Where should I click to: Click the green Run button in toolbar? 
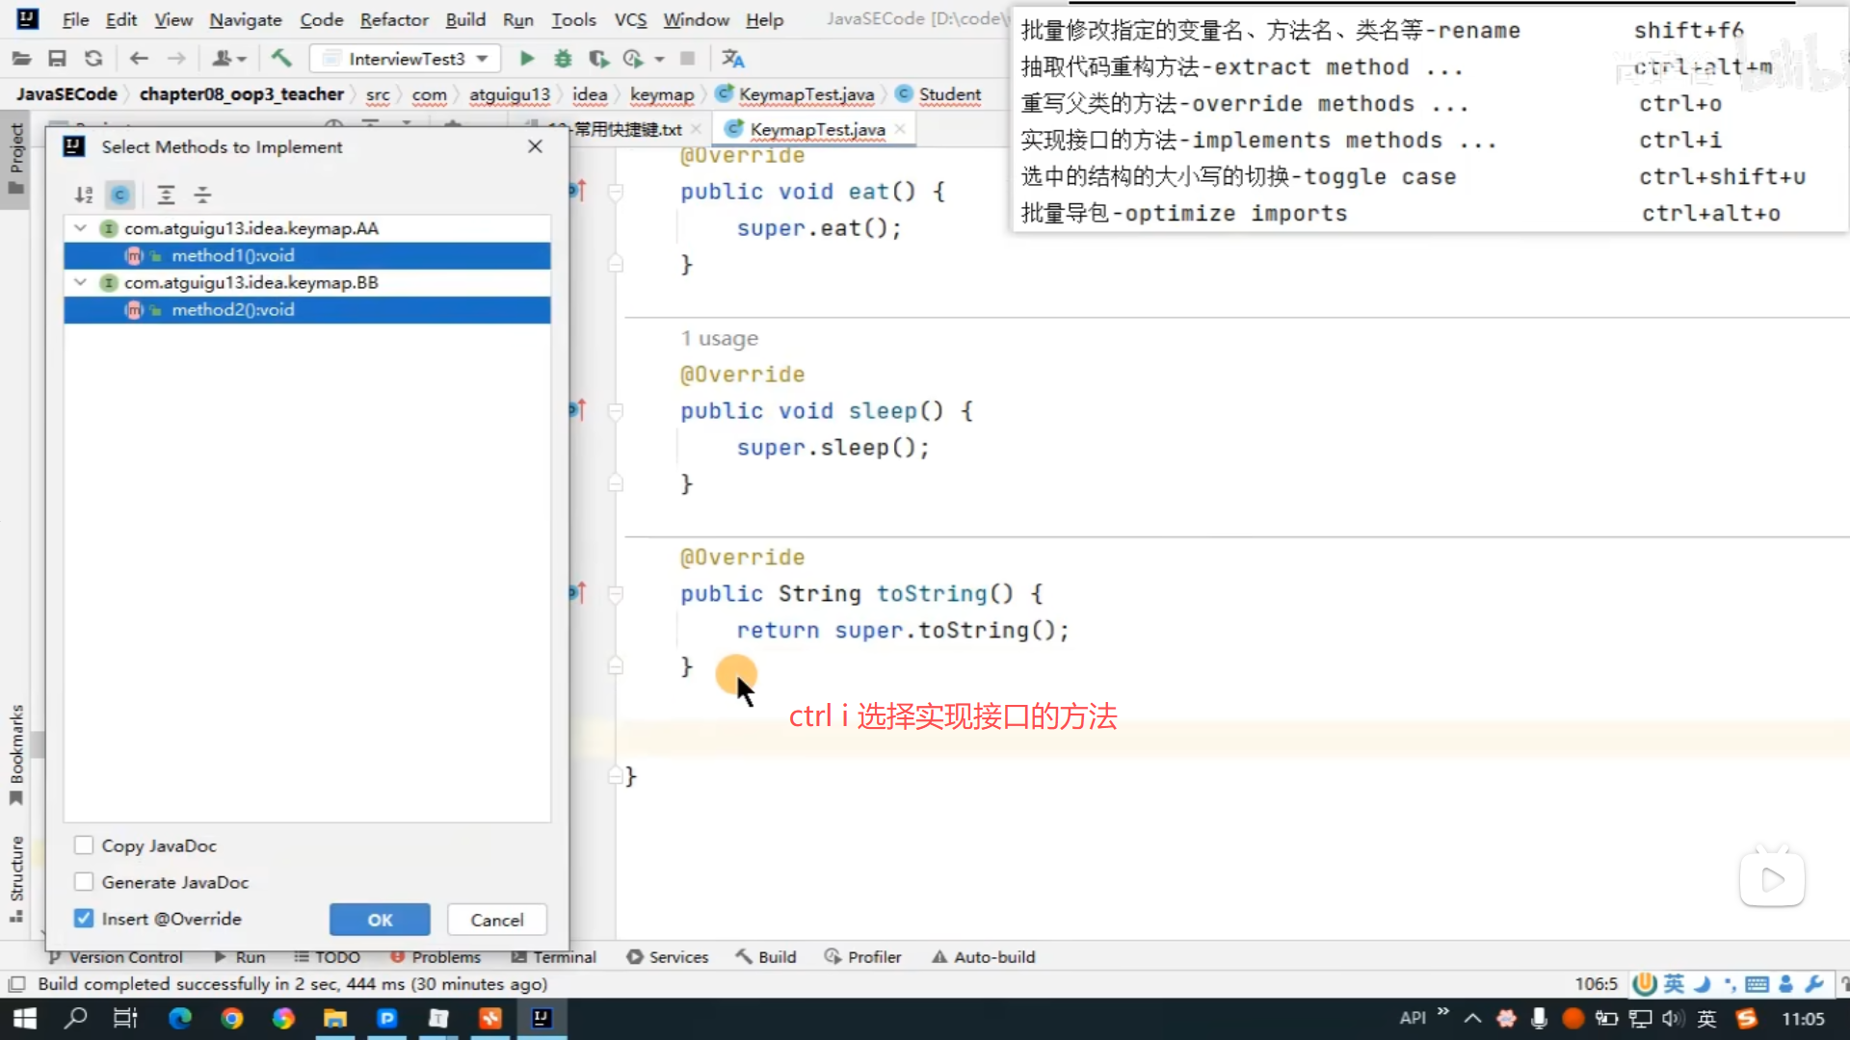click(x=526, y=59)
